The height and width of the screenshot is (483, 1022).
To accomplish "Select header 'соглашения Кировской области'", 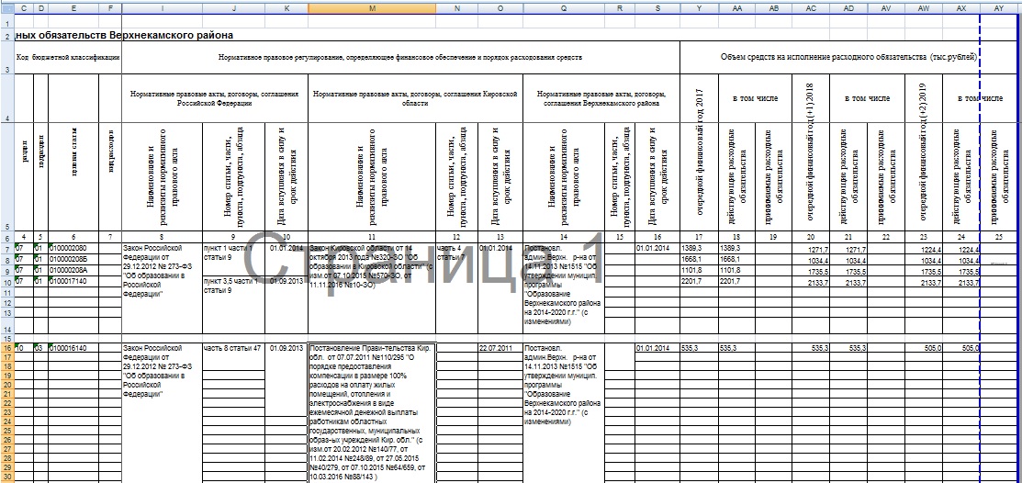I will (415, 98).
